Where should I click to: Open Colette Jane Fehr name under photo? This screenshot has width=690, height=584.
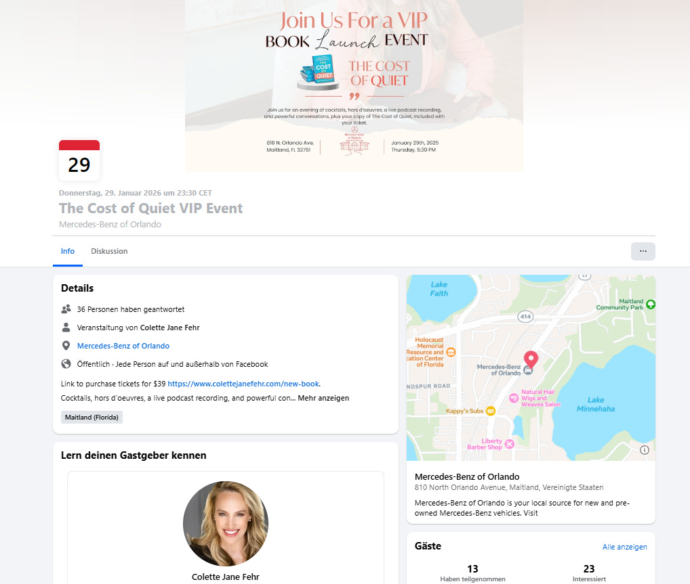[226, 577]
